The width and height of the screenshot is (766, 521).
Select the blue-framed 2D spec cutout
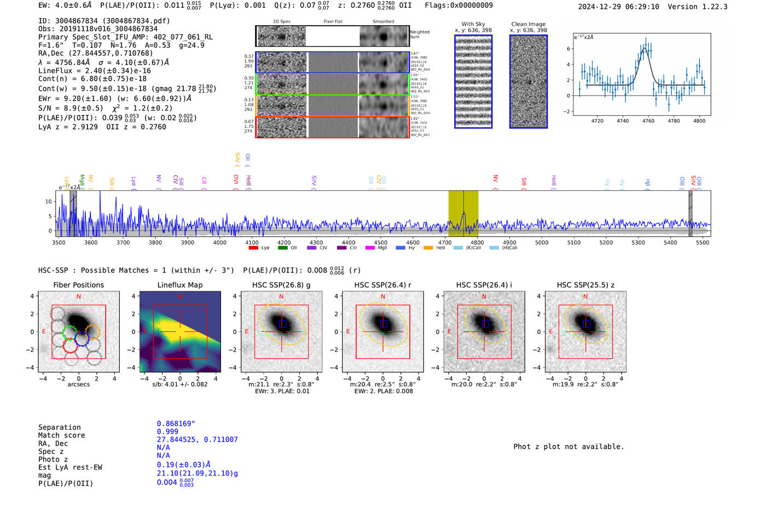[x=281, y=62]
